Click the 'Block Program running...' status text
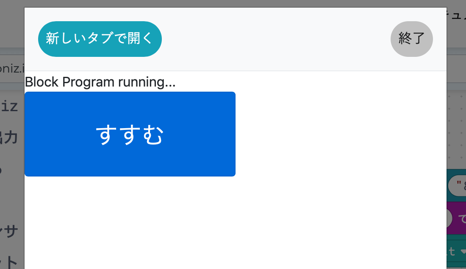 [x=100, y=82]
